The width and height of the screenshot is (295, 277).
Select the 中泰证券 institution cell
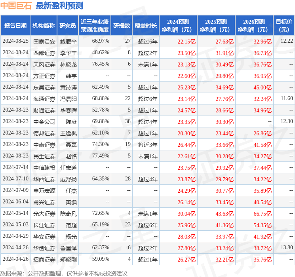click(x=44, y=144)
